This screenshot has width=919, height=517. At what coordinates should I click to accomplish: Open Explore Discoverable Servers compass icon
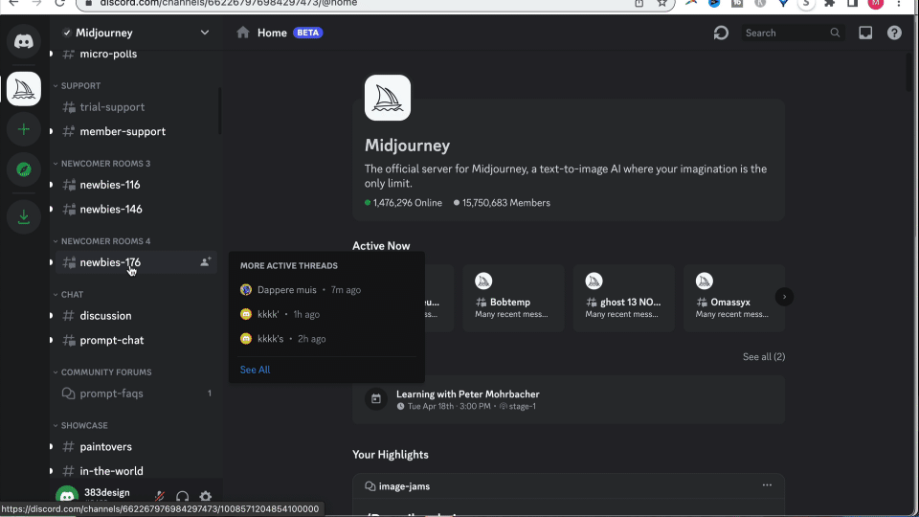click(x=23, y=170)
